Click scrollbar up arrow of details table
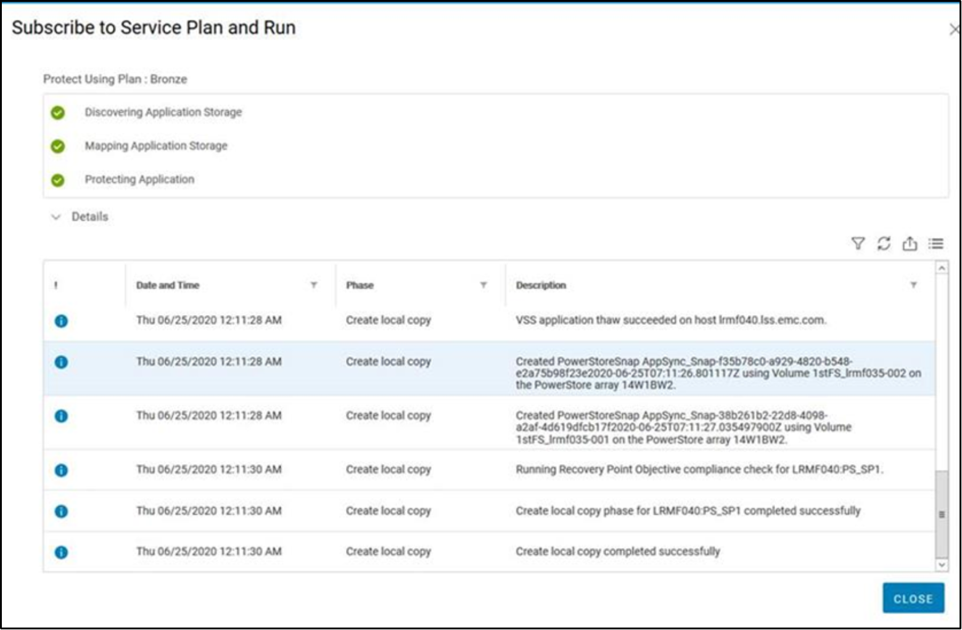The image size is (962, 630). (942, 268)
